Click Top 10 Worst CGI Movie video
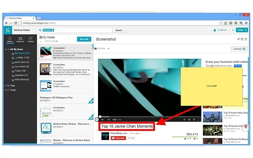 coord(225,141)
